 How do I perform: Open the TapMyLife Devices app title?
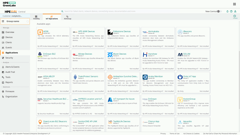(x=122, y=121)
